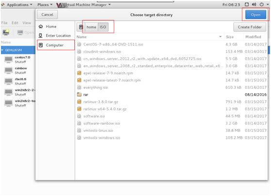Click the archive icon for rarlinux-3.8.0.tar.gz
This screenshot has width=271, height=196.
[79, 102]
